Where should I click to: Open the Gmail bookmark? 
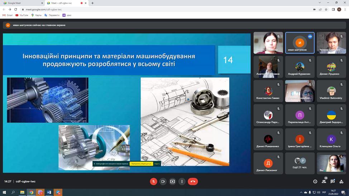(7, 15)
